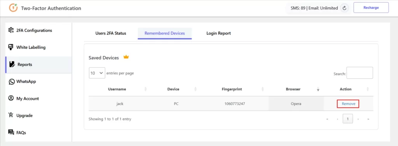
Task: Click the miniOrange logo icon in header
Action: pyautogui.click(x=13, y=8)
